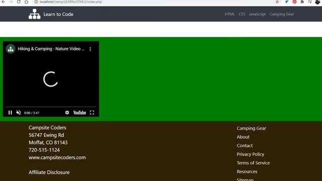Image resolution: width=322 pixels, height=181 pixels.
Task: Open the video's three-dot more menu
Action: (x=90, y=49)
